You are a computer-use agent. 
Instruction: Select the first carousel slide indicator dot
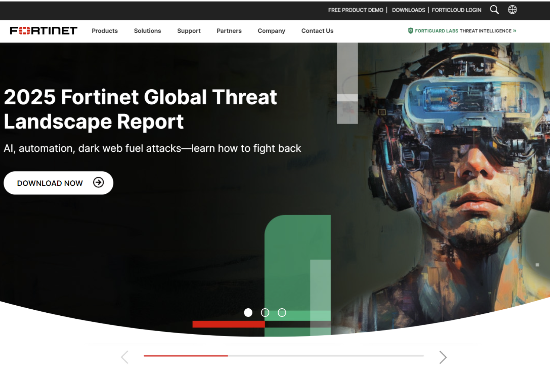pyautogui.click(x=248, y=313)
